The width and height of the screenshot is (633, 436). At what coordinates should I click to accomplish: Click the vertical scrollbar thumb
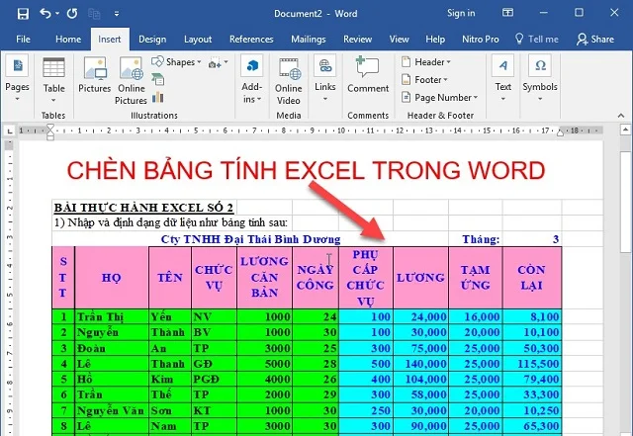(x=625, y=202)
